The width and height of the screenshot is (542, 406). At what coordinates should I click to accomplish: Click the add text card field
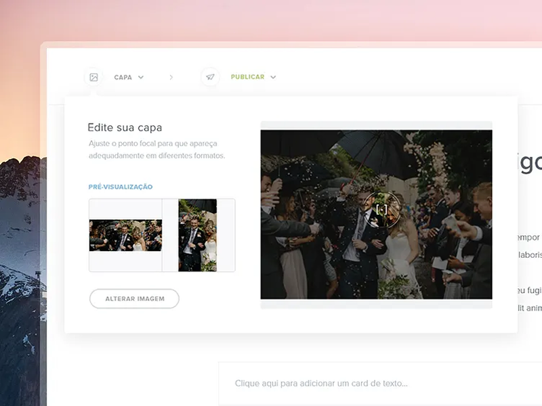pyautogui.click(x=380, y=384)
